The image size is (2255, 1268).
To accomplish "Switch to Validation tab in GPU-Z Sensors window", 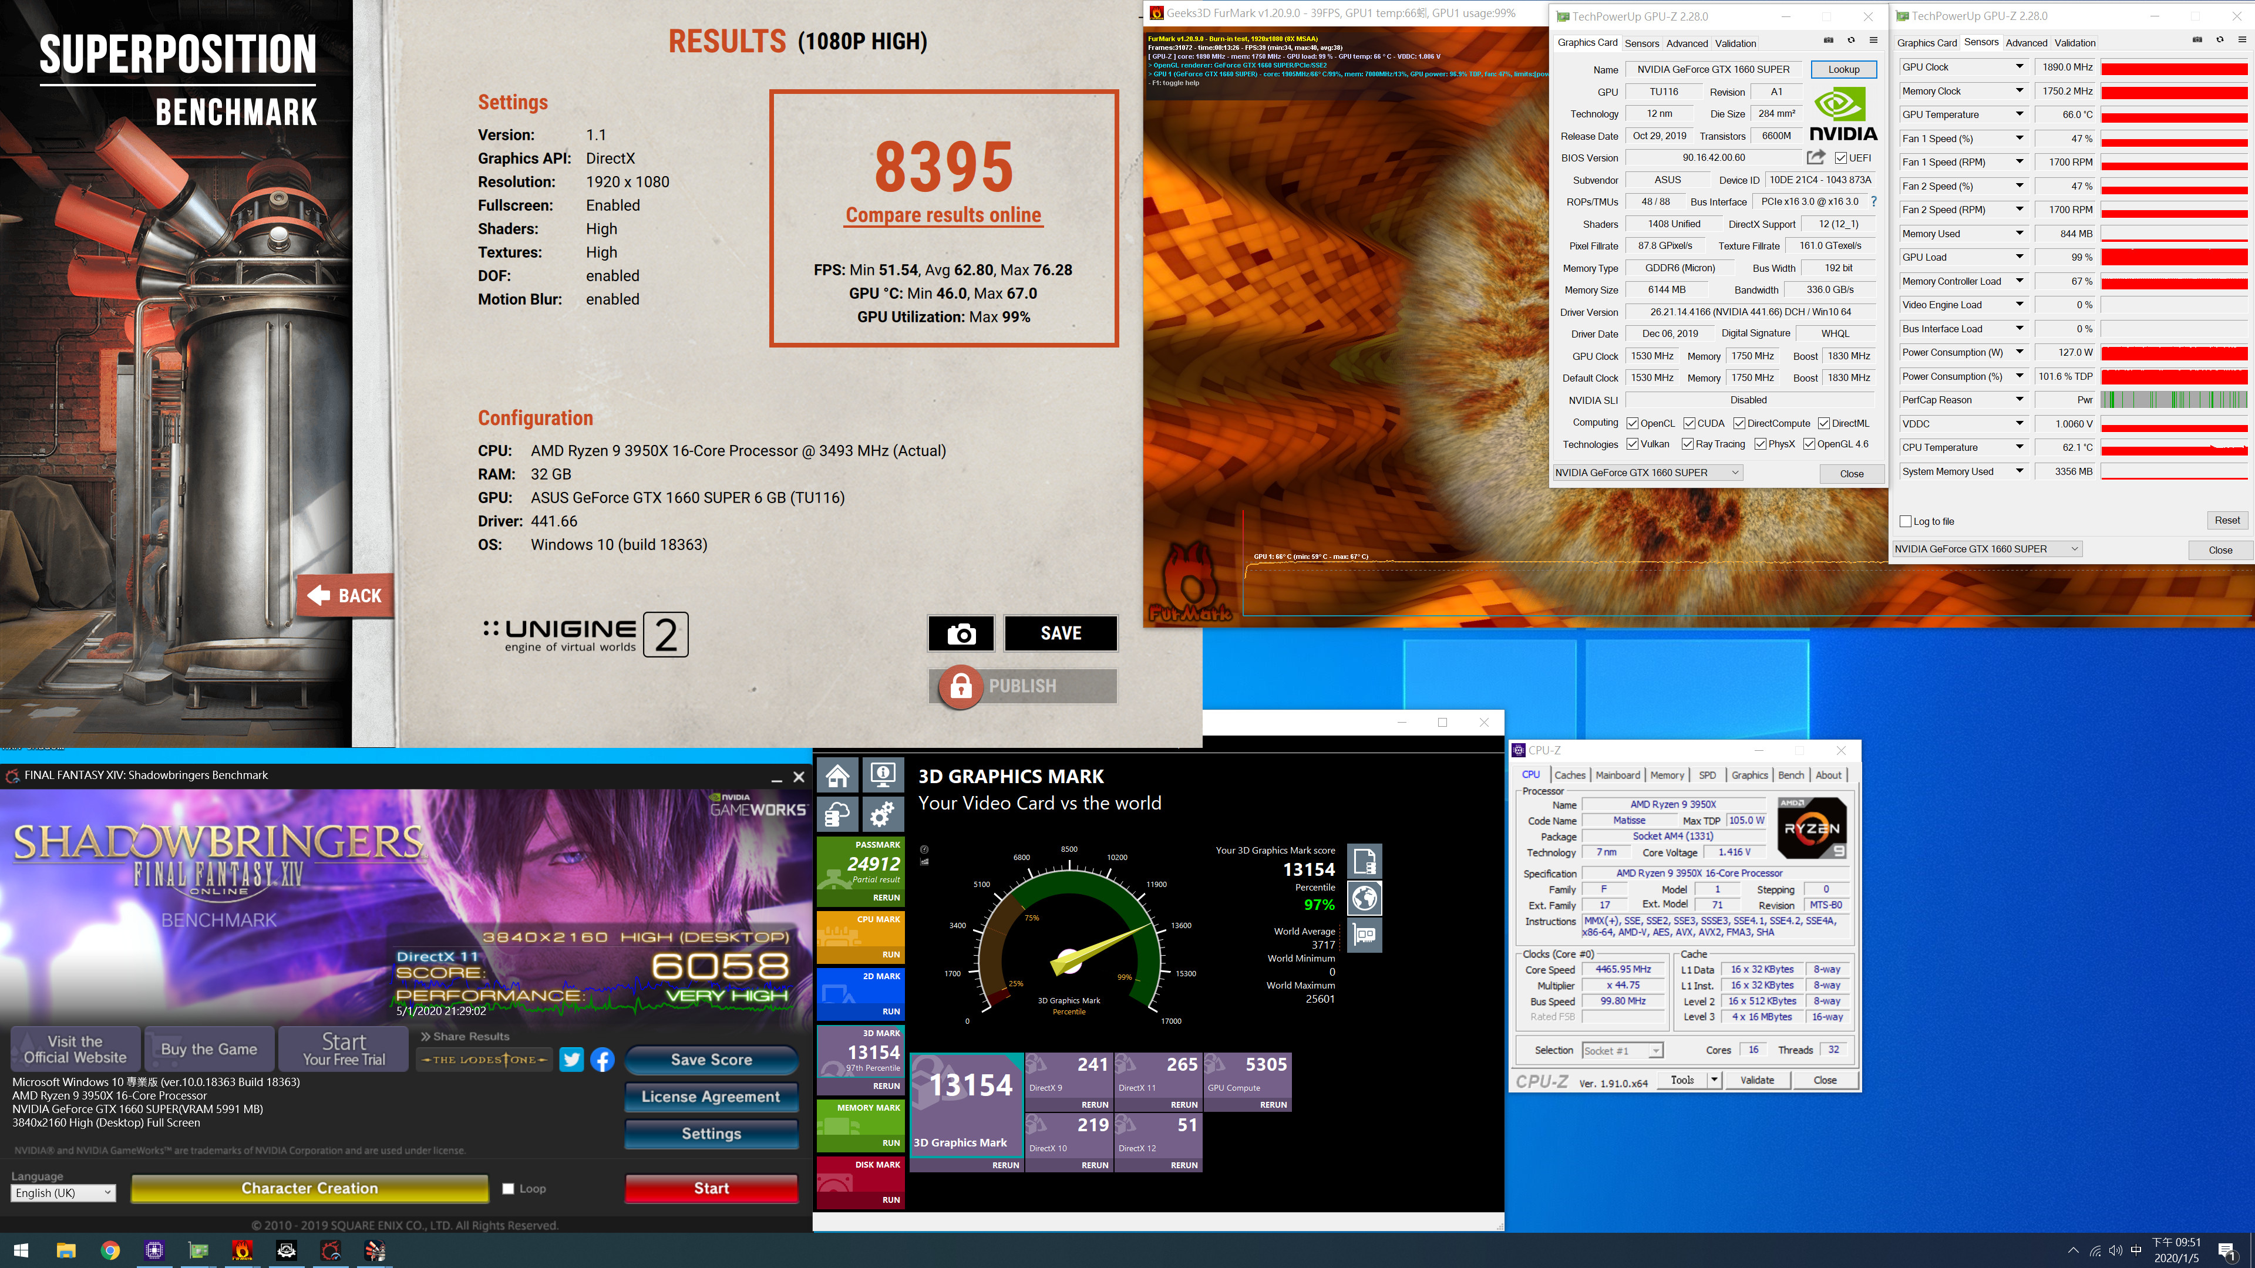I will tap(2075, 42).
